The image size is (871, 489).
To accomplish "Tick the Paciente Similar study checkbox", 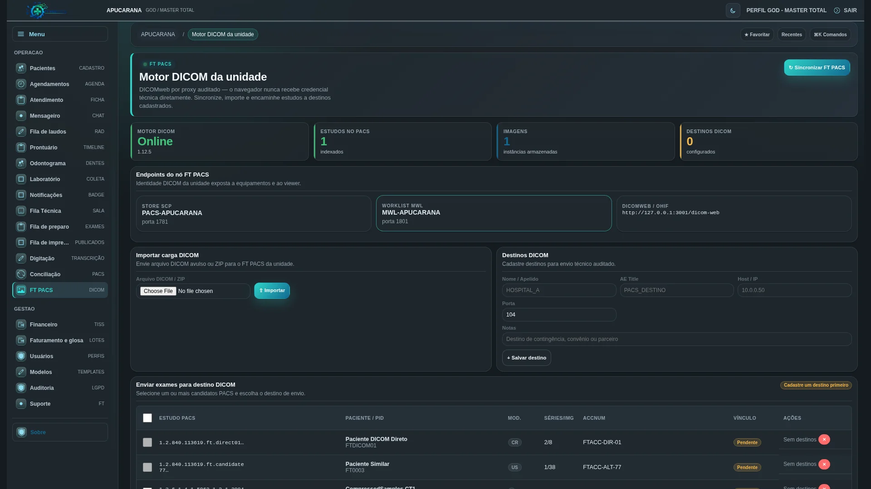I will point(147,467).
